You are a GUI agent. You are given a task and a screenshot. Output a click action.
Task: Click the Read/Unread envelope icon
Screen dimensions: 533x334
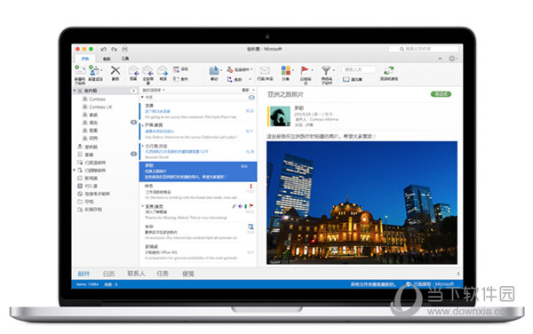coord(265,70)
